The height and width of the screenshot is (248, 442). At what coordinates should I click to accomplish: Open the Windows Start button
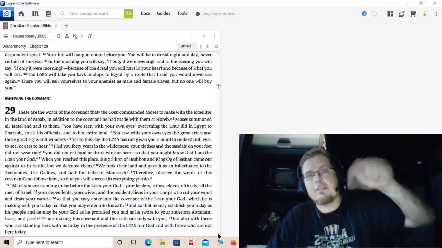[7, 242]
